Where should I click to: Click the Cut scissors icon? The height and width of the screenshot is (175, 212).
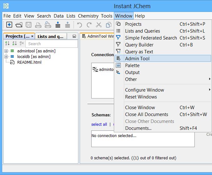coord(99,25)
